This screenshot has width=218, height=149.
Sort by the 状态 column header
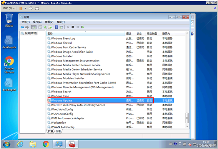click(x=140, y=33)
